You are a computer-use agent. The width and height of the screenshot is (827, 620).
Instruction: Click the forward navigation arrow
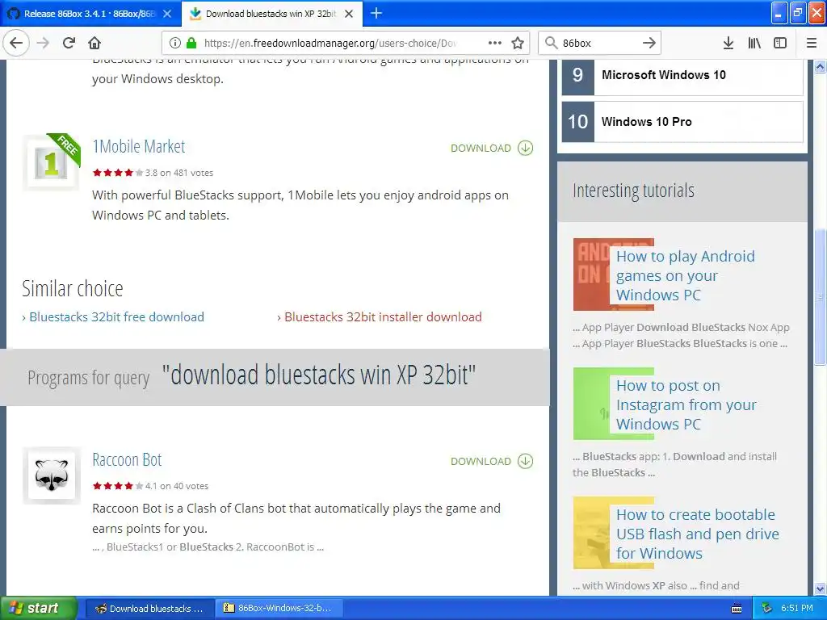pos(43,43)
